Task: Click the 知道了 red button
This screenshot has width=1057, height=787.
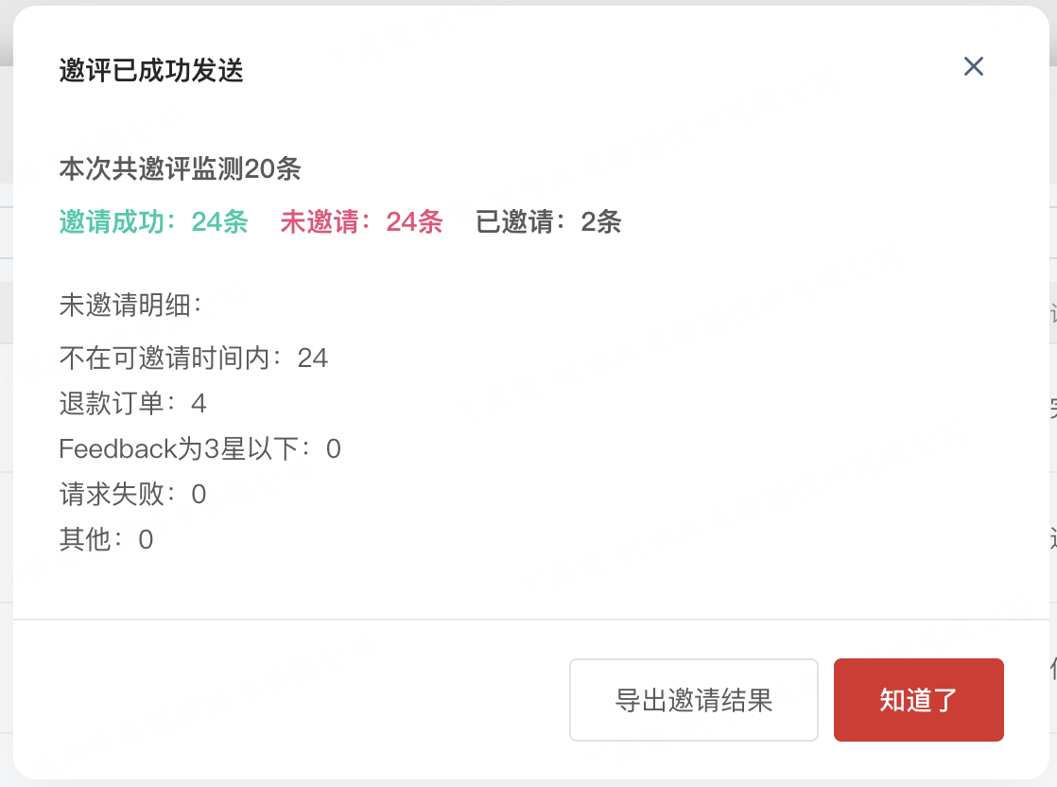Action: tap(918, 700)
